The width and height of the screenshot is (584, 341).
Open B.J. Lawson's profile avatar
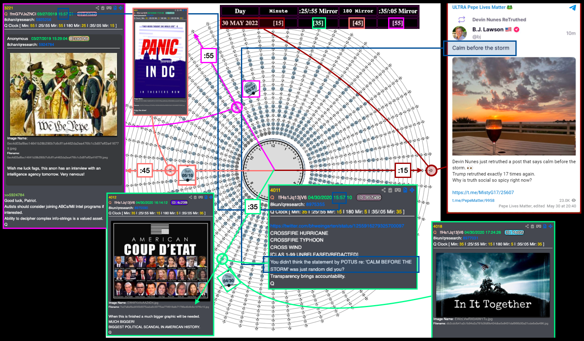(460, 33)
